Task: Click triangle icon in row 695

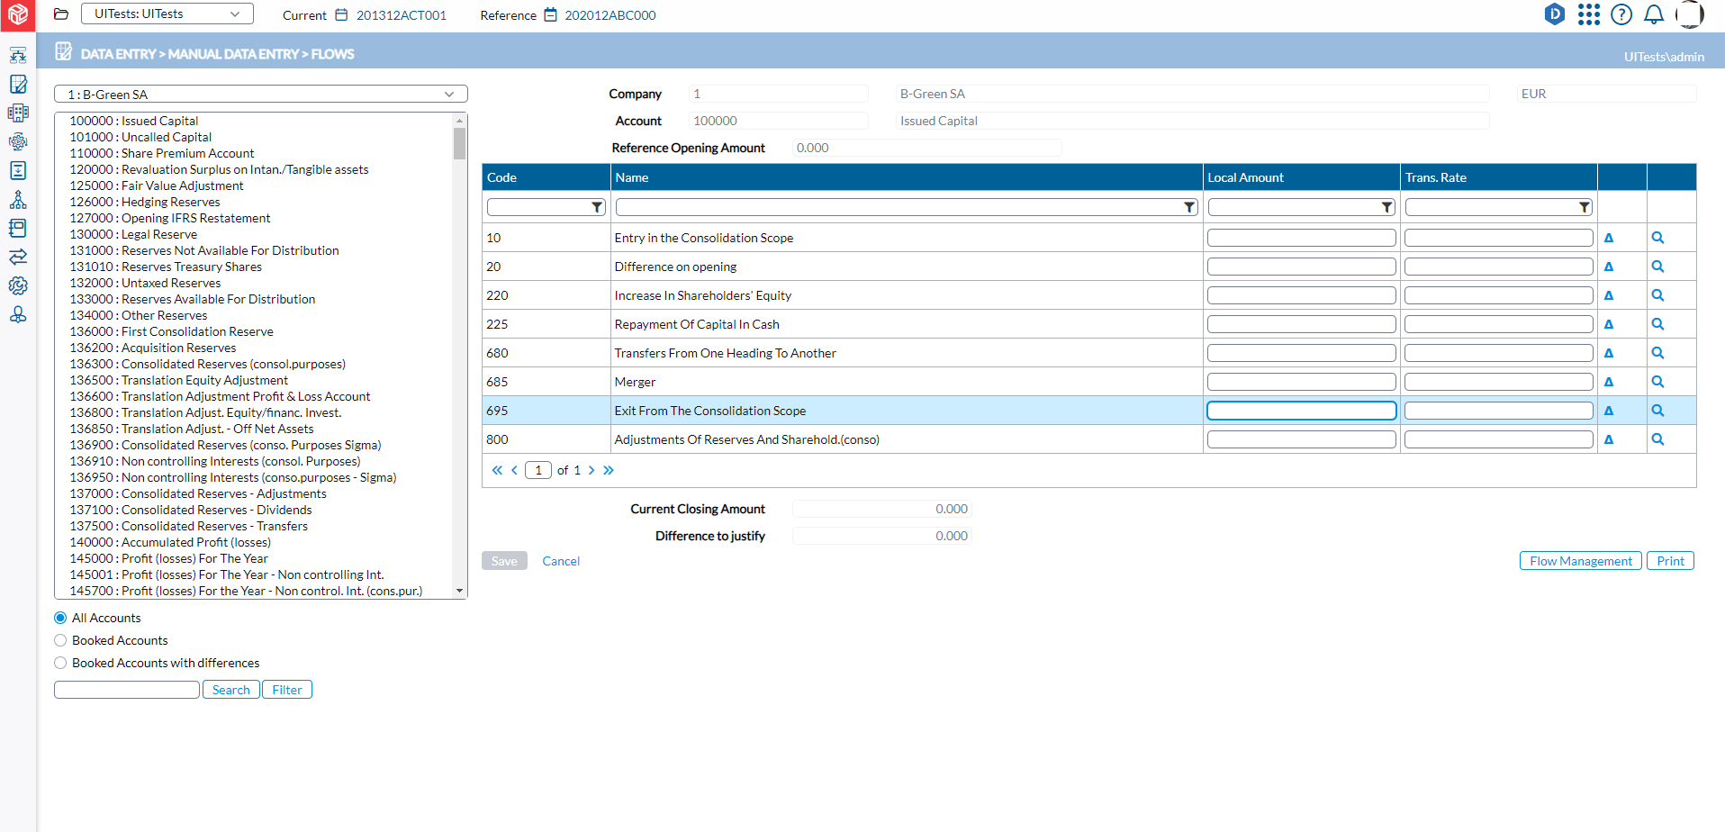Action: [1609, 411]
